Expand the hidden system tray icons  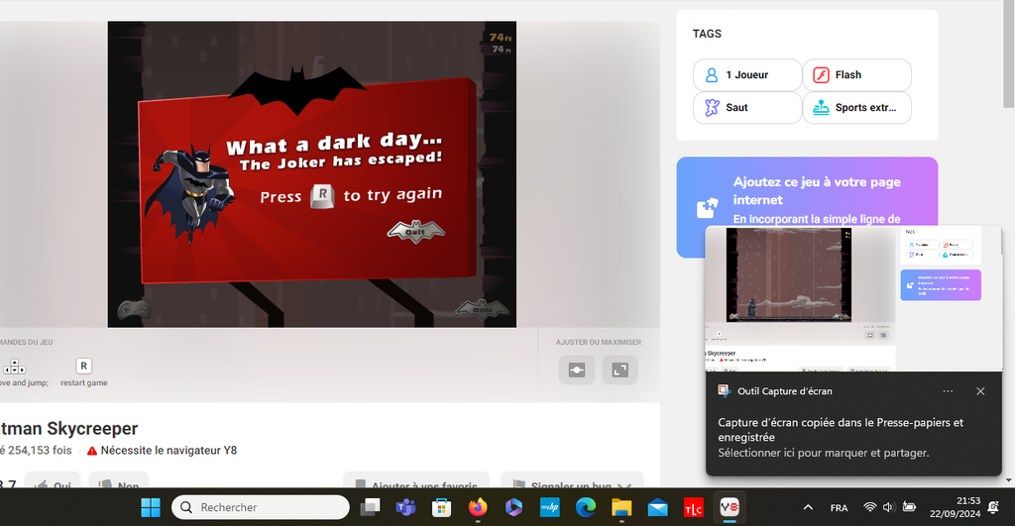808,507
